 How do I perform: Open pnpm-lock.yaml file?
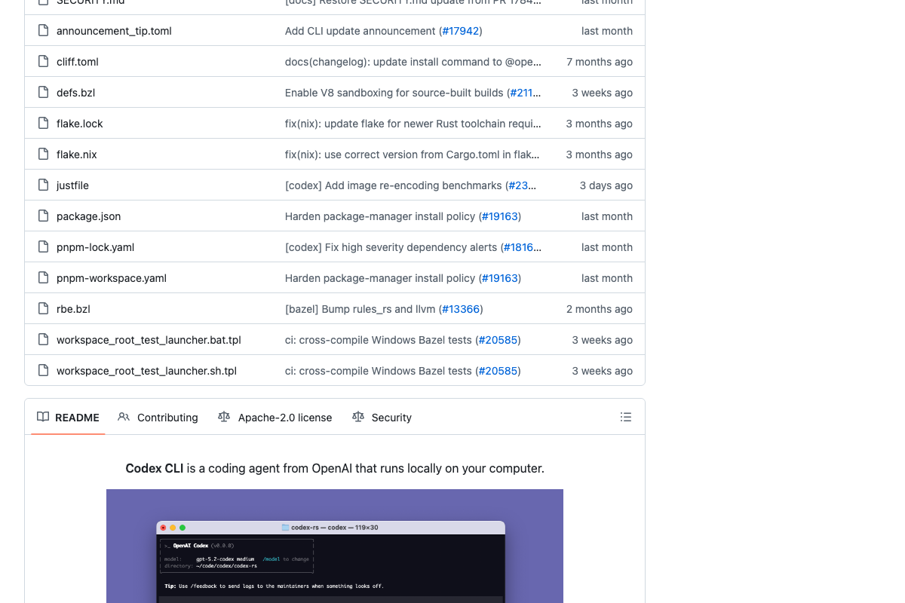[95, 247]
